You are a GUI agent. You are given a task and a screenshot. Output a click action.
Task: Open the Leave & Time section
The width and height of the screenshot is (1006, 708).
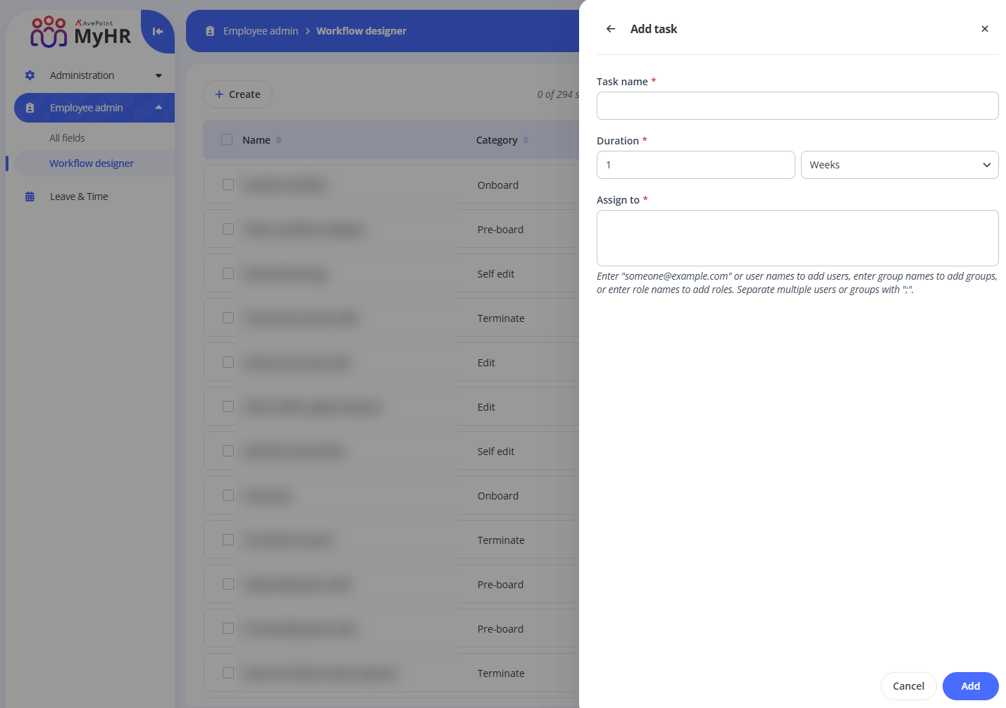tap(79, 197)
